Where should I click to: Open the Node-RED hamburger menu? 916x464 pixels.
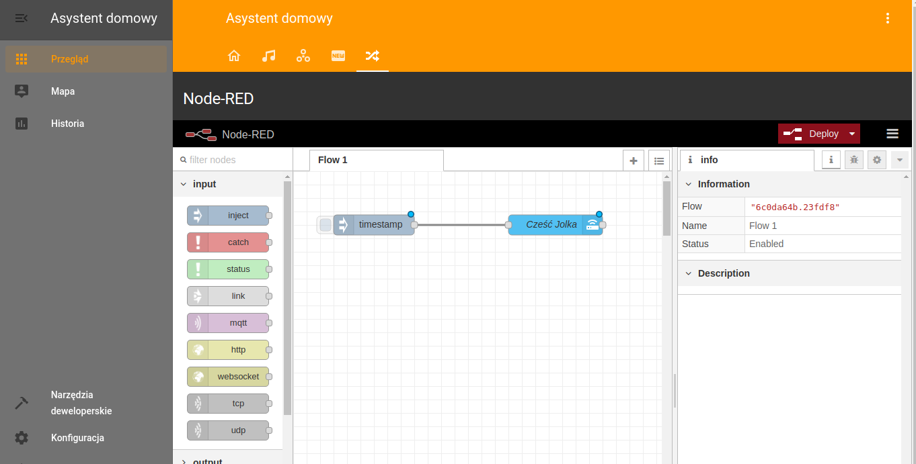892,134
